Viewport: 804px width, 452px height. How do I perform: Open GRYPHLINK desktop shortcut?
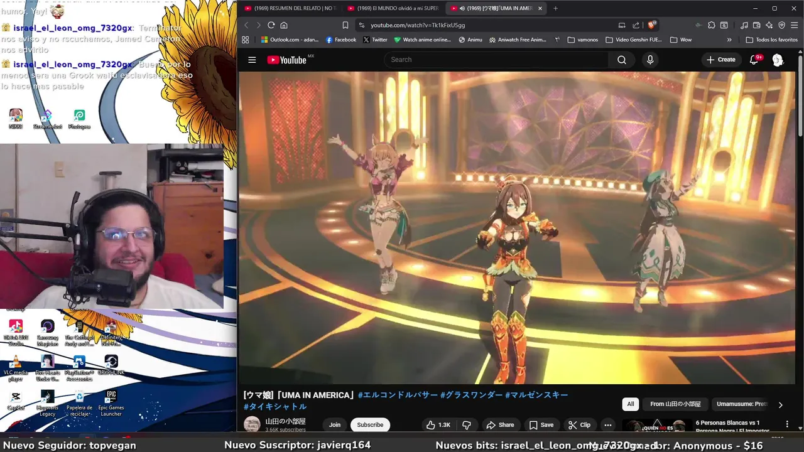(x=111, y=365)
